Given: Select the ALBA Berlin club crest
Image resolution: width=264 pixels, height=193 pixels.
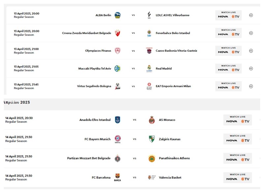Looking at the screenshot, I should coord(118,15).
